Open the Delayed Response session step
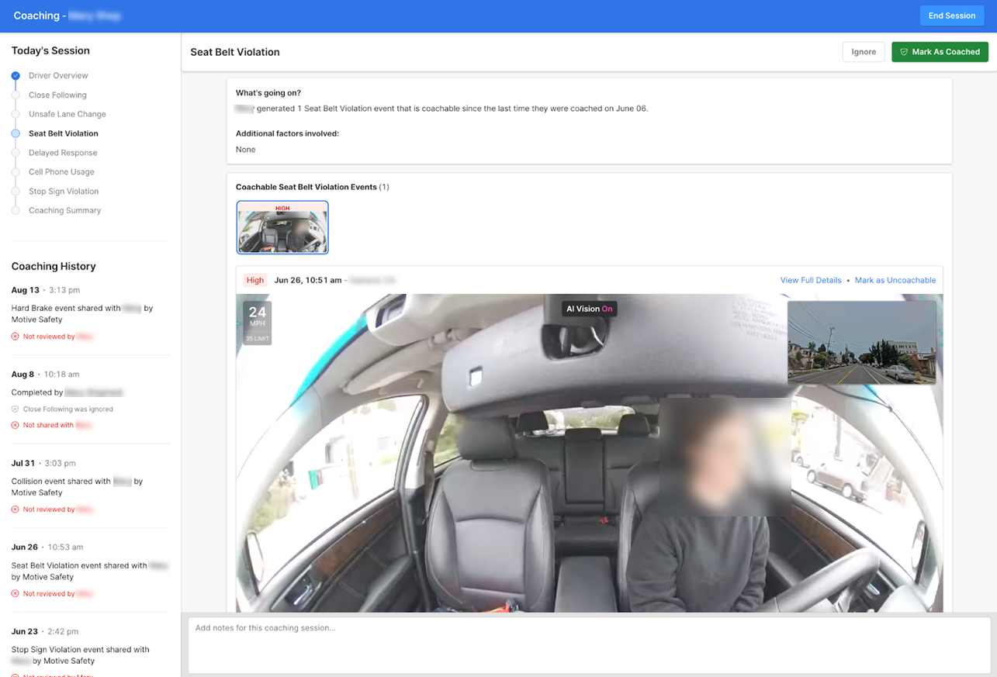The width and height of the screenshot is (997, 677). click(63, 153)
